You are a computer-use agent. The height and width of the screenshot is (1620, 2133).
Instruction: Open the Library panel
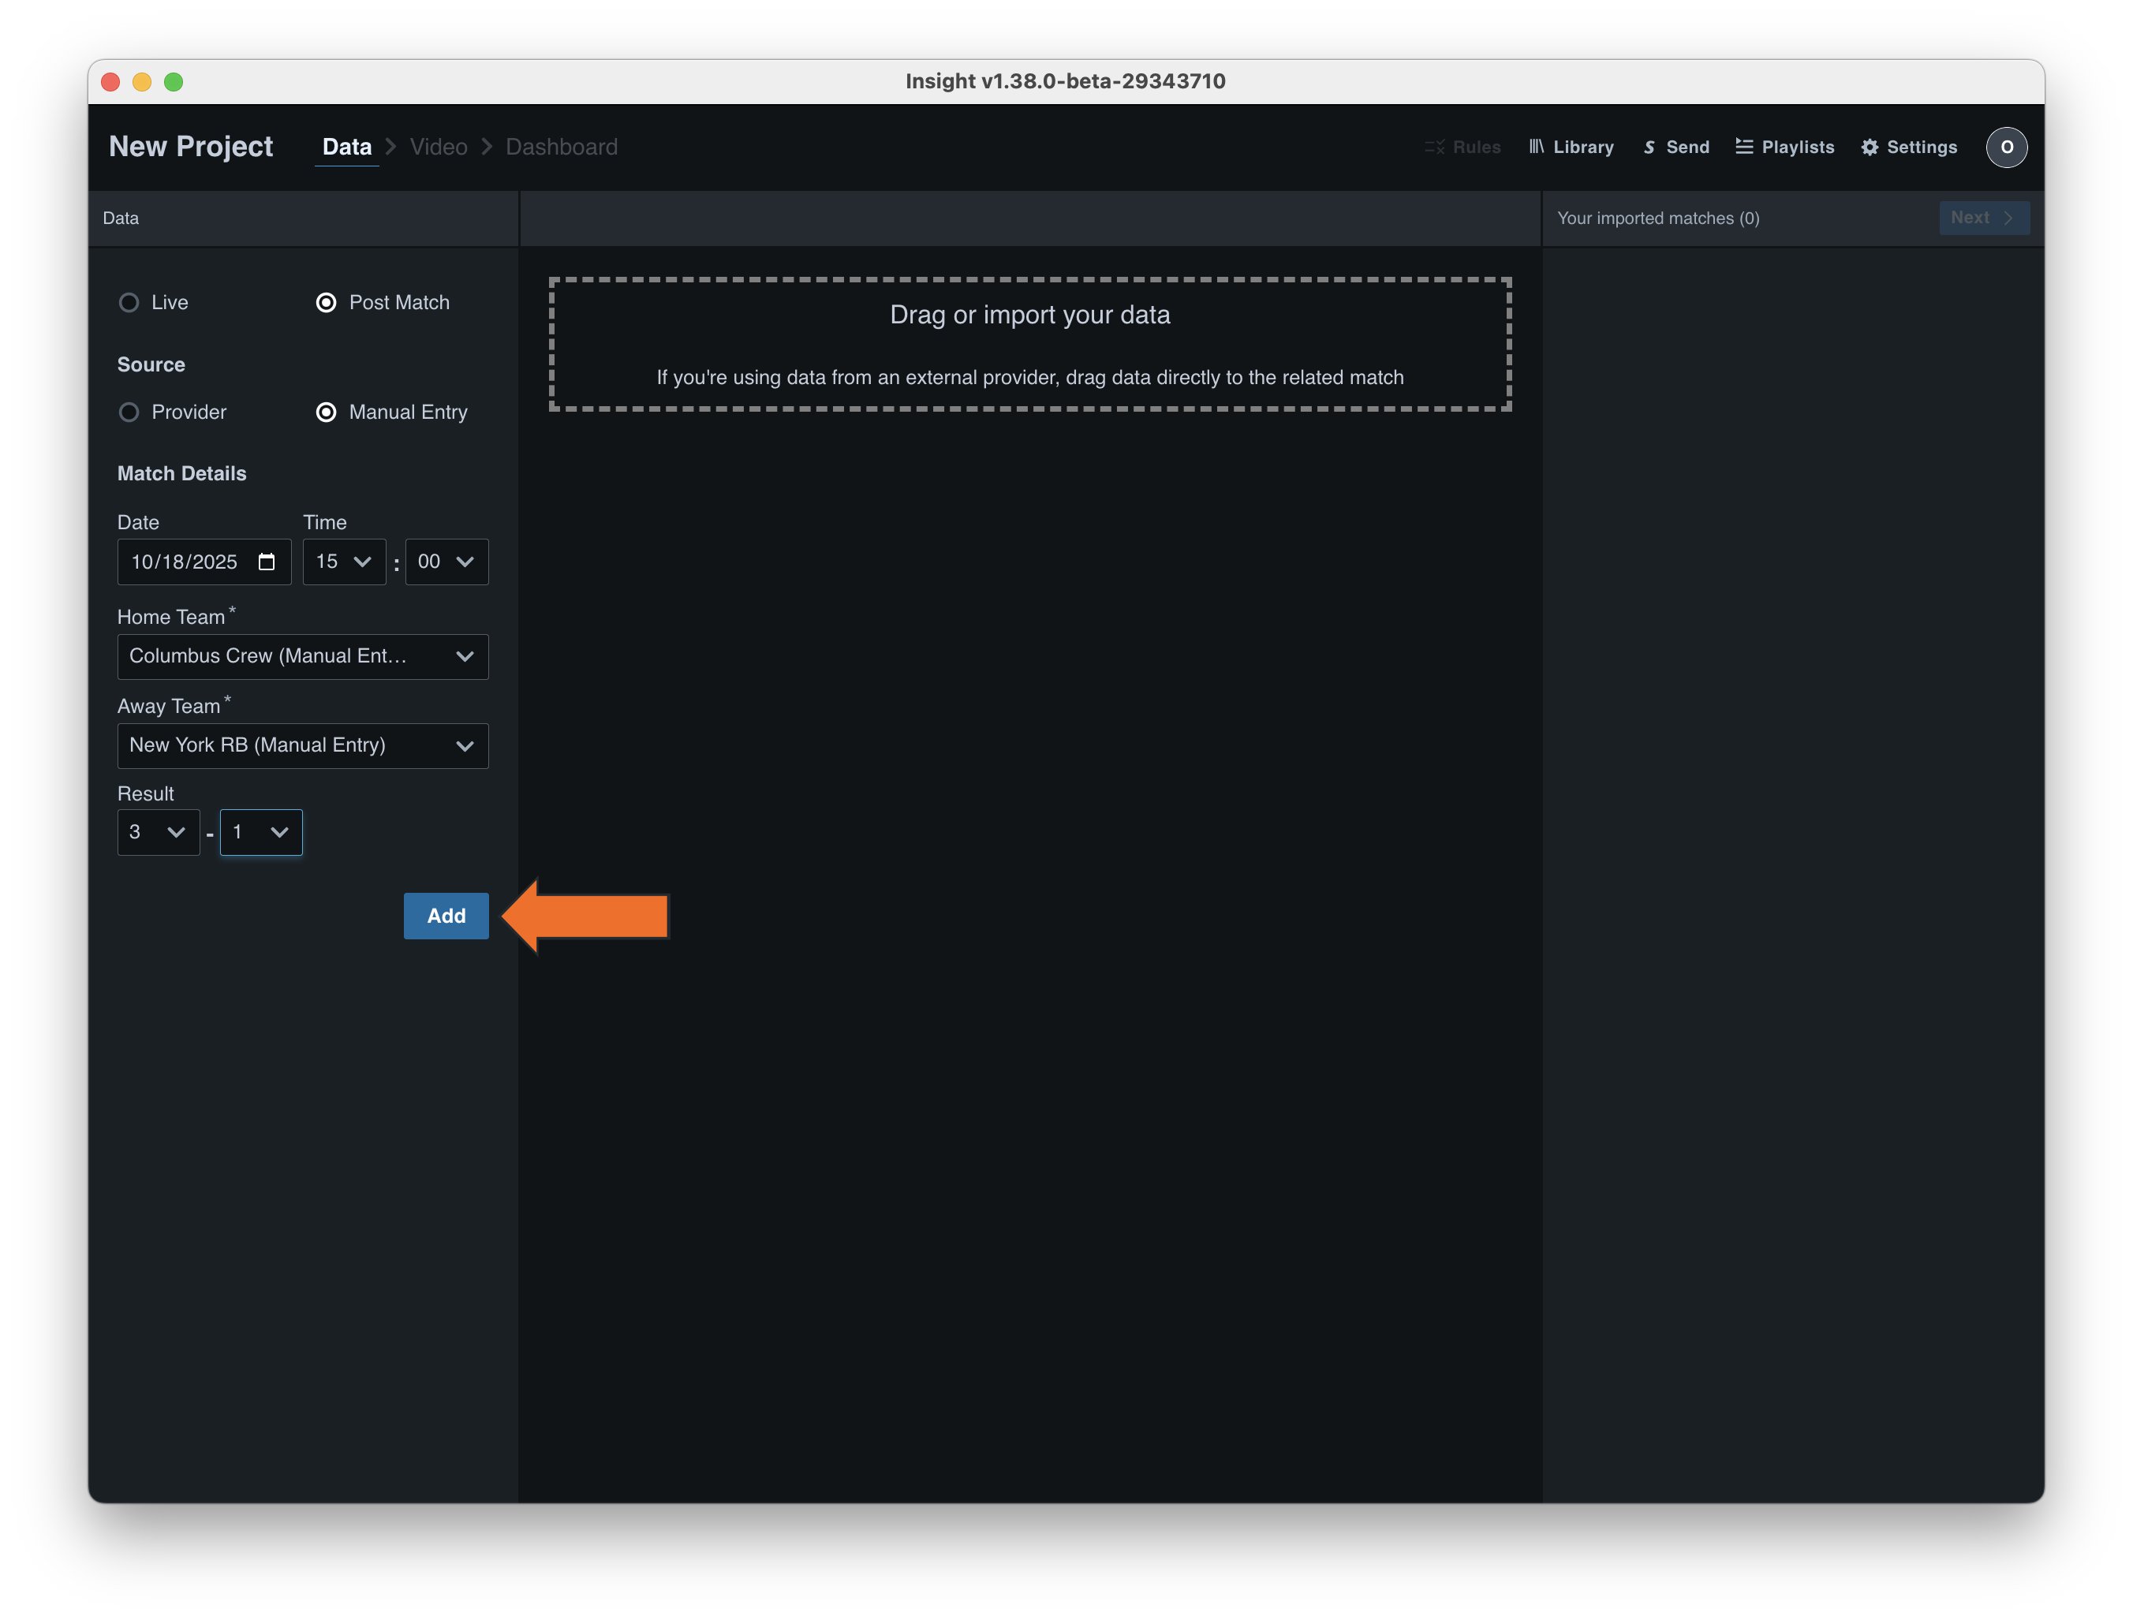1571,147
